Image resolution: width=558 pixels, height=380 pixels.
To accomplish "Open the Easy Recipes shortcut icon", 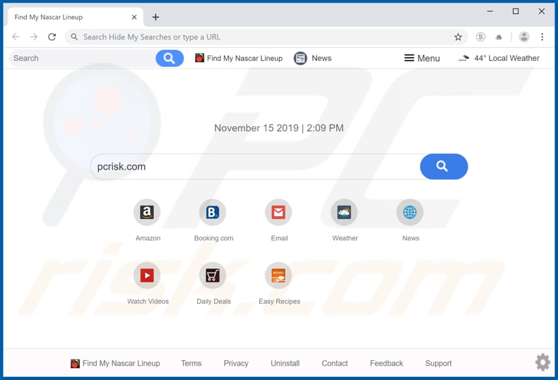I will click(278, 275).
